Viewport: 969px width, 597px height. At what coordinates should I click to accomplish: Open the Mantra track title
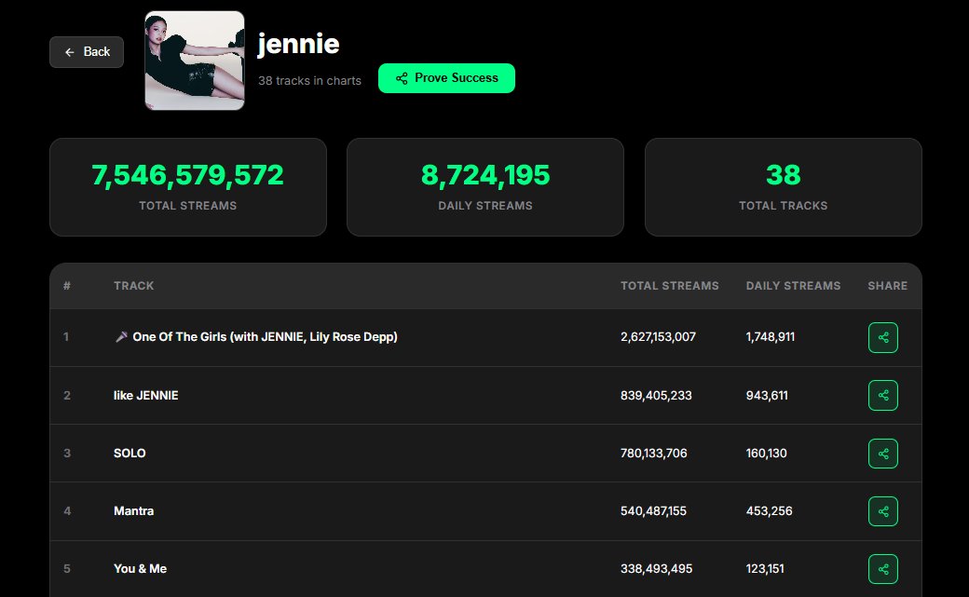(x=133, y=511)
